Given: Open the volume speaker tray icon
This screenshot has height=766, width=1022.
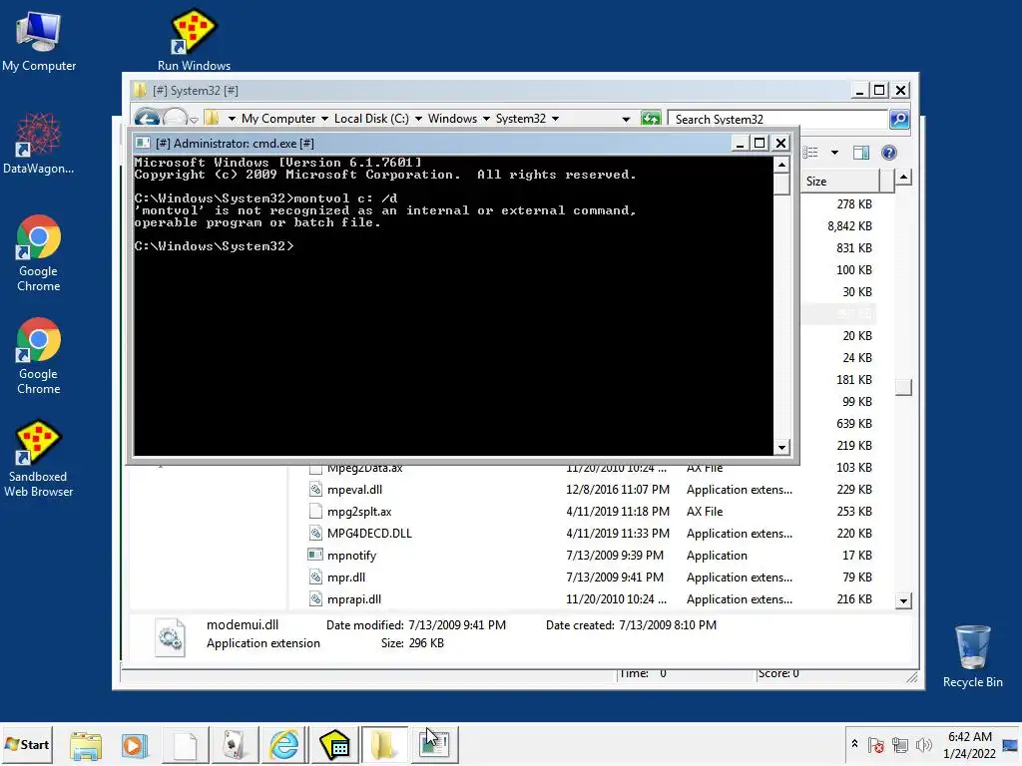Looking at the screenshot, I should pos(923,744).
